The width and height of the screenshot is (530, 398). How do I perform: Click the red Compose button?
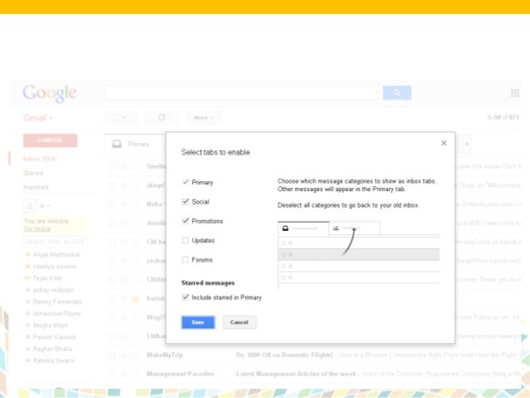(x=50, y=140)
